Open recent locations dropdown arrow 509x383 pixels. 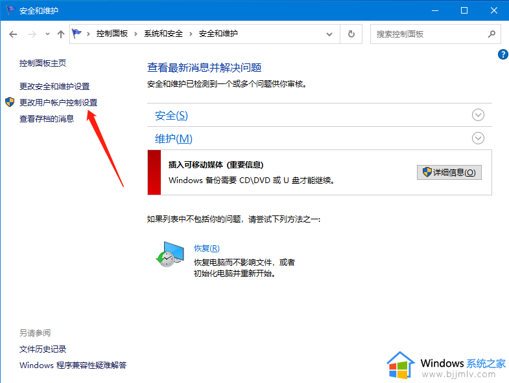coord(47,34)
